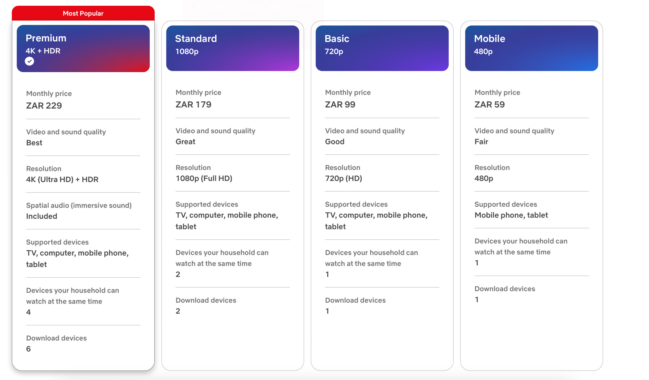Viewport: 649px width, 380px height.
Task: Click the 4K (Ultra HD) + HDR resolution text
Action: point(62,179)
